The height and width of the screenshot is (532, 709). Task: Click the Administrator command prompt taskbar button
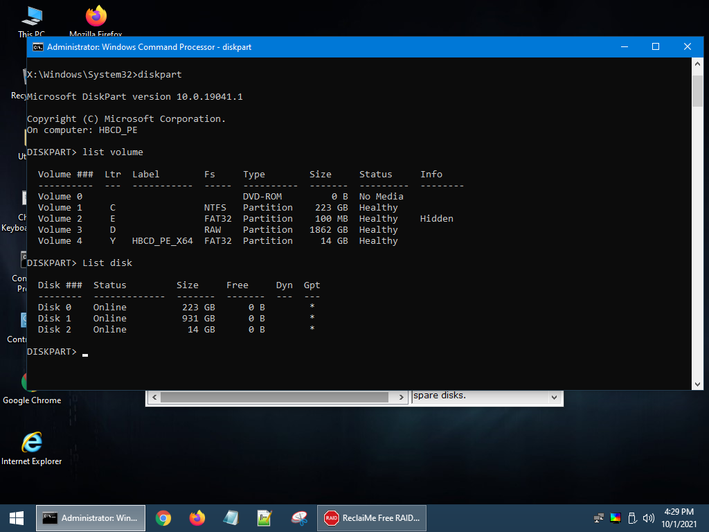coord(91,517)
